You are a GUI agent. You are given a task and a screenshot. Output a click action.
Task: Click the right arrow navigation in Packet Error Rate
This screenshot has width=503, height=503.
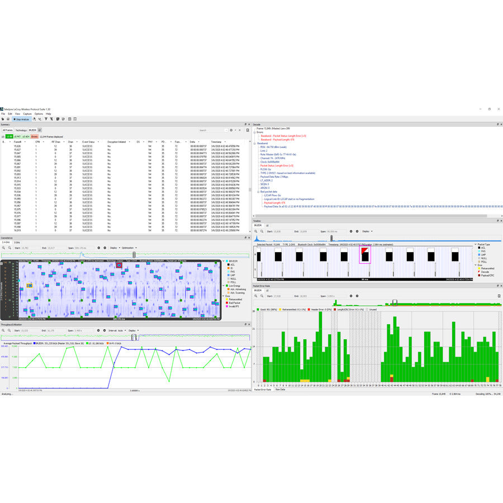point(357,296)
